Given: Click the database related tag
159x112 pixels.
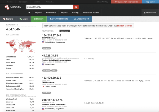Looking at the screenshot, I should click(65, 31).
